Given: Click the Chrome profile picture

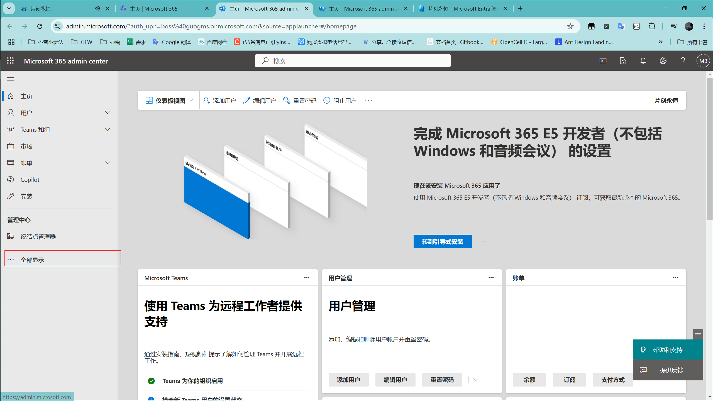Looking at the screenshot, I should 689,26.
